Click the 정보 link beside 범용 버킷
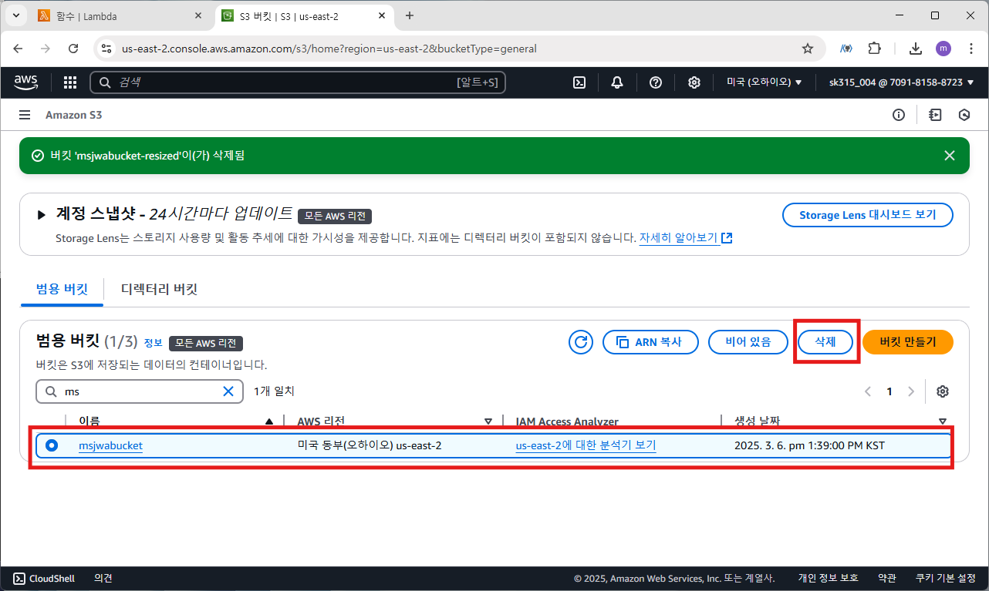The height and width of the screenshot is (591, 989). (153, 342)
